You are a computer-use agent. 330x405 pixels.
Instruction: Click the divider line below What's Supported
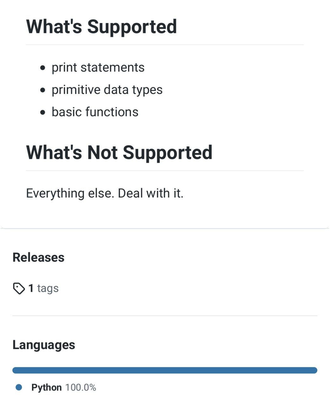click(165, 45)
